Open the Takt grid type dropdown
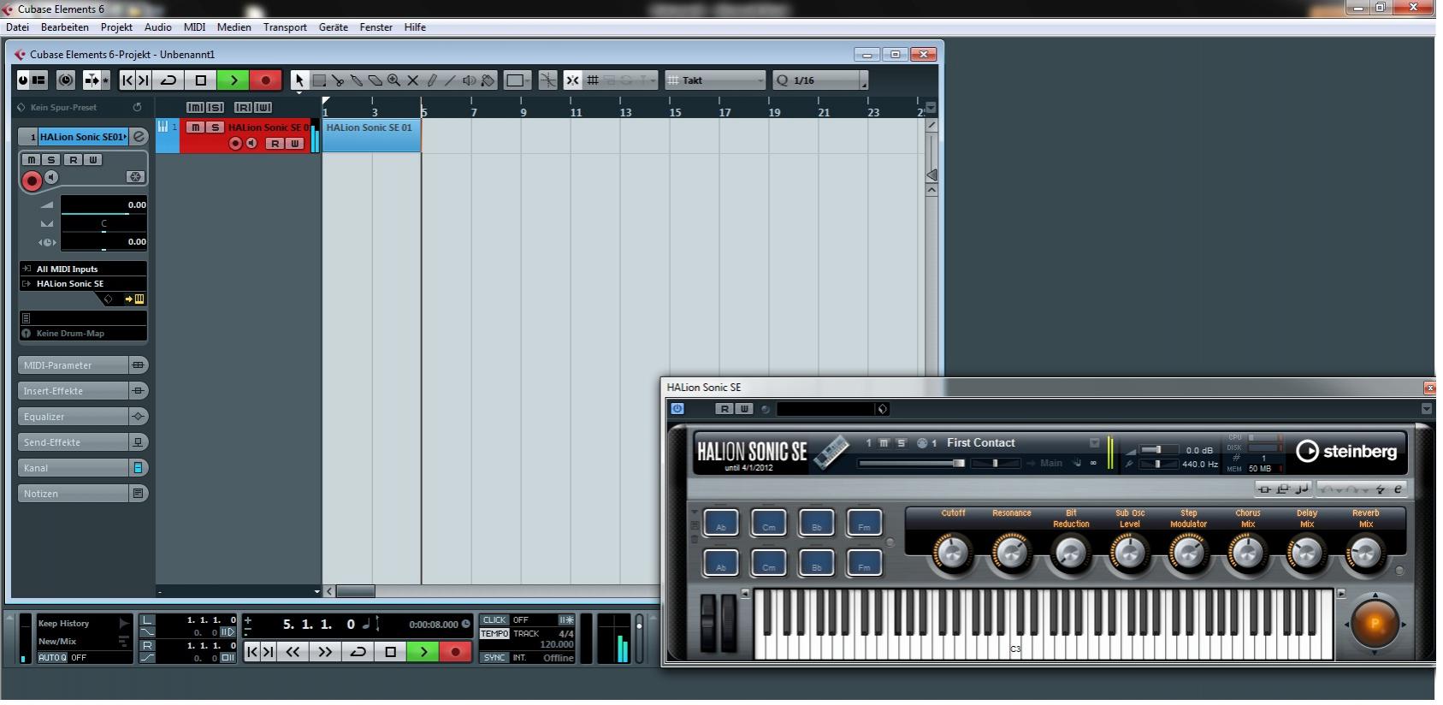 coord(717,80)
